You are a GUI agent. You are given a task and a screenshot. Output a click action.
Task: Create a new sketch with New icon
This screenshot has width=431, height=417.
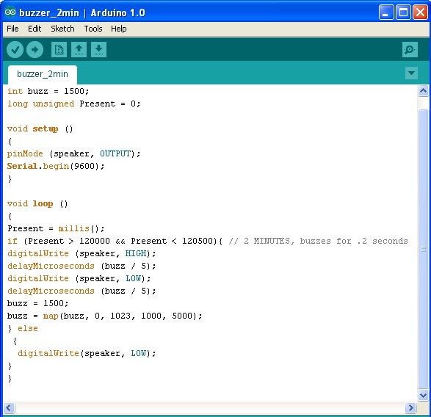pyautogui.click(x=59, y=50)
